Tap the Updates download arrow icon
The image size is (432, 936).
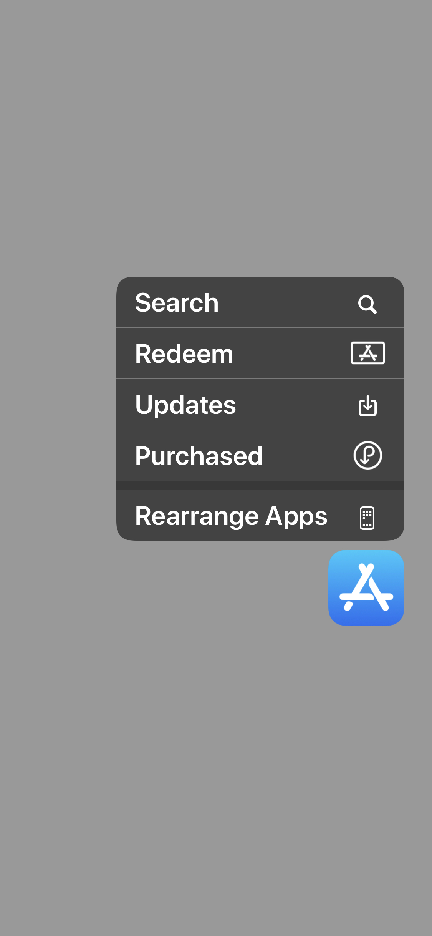click(367, 405)
